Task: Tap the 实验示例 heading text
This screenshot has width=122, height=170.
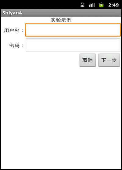Action: pos(61,20)
